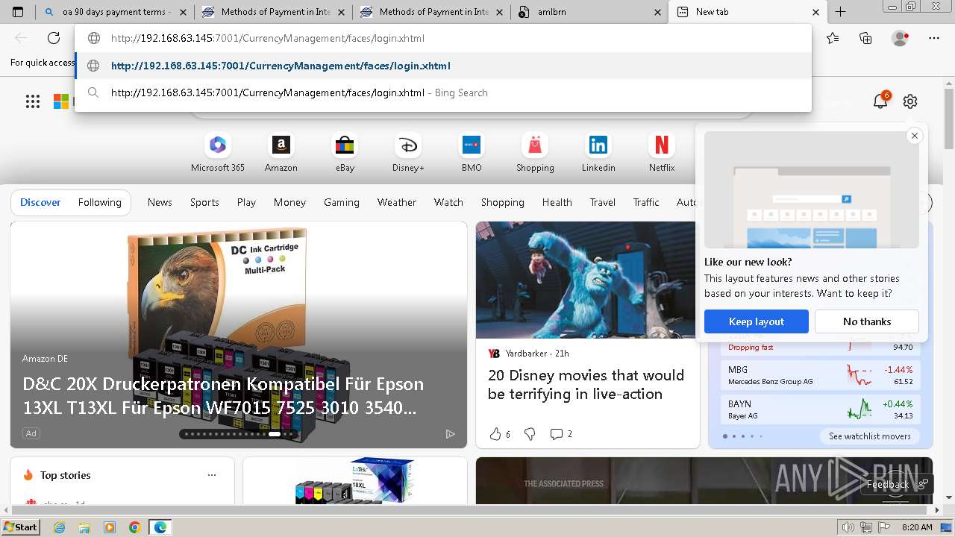Image resolution: width=955 pixels, height=537 pixels.
Task: Launch Chrome from the taskbar
Action: [134, 527]
